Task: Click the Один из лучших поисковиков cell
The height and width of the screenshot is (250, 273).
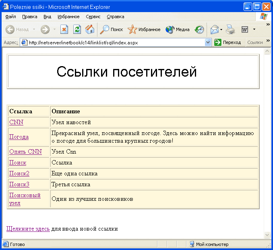Action: 154,199
